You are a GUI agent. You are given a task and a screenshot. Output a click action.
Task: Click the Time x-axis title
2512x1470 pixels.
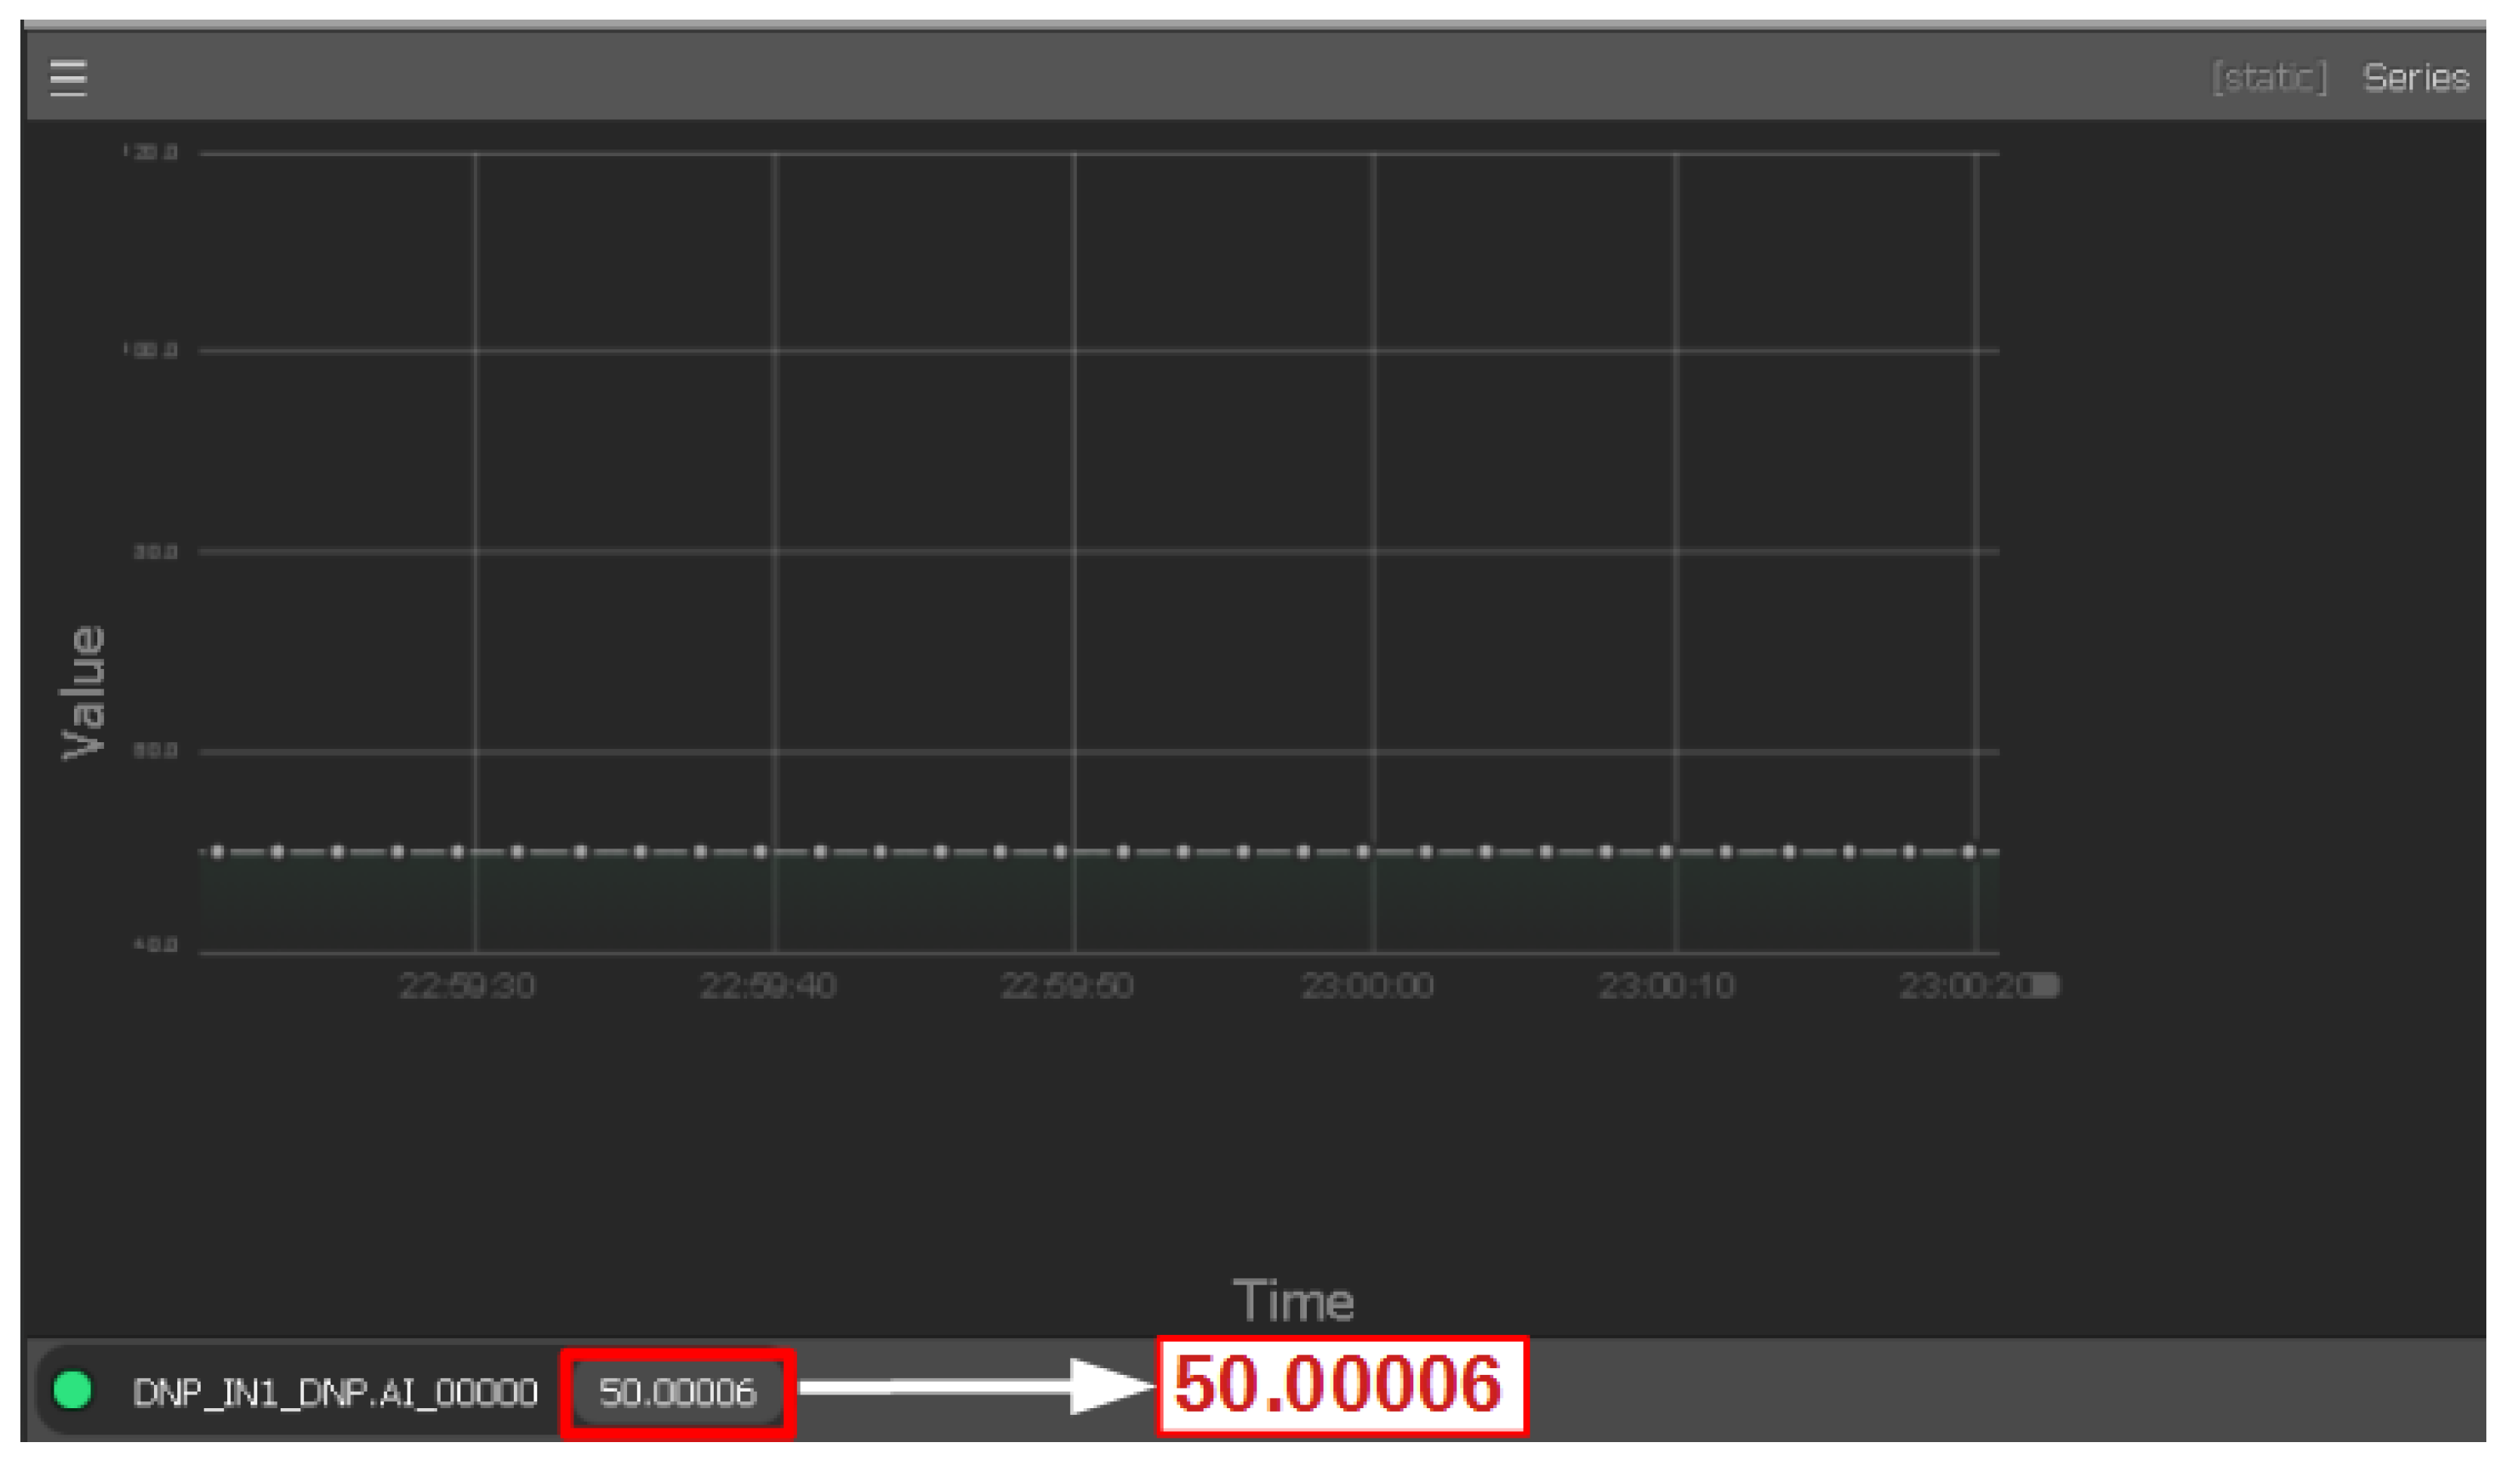[x=1294, y=1302]
